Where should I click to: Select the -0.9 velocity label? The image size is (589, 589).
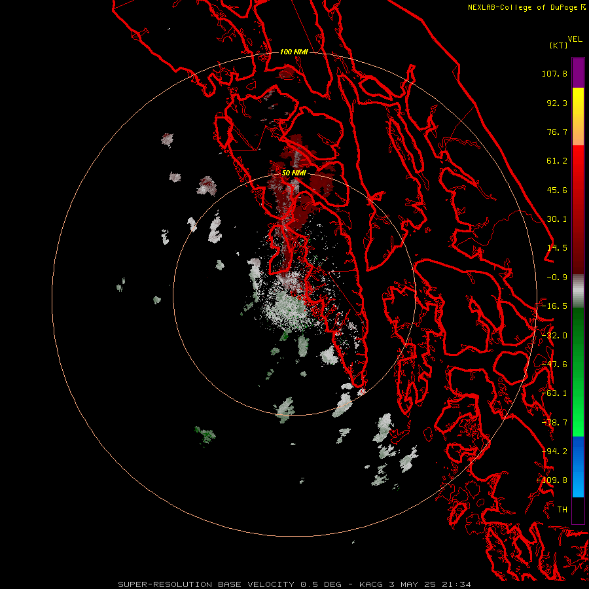tap(557, 277)
